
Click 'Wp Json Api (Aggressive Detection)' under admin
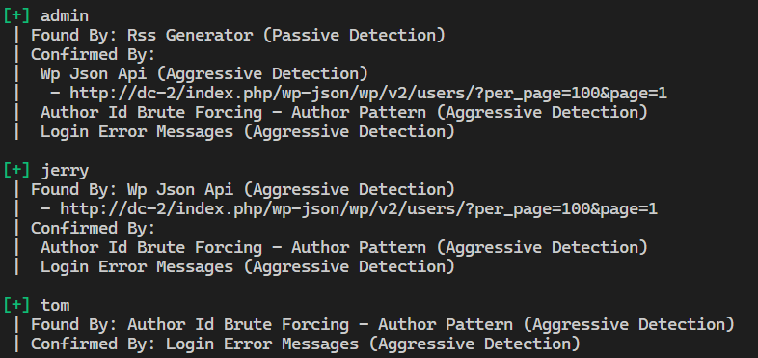click(204, 73)
